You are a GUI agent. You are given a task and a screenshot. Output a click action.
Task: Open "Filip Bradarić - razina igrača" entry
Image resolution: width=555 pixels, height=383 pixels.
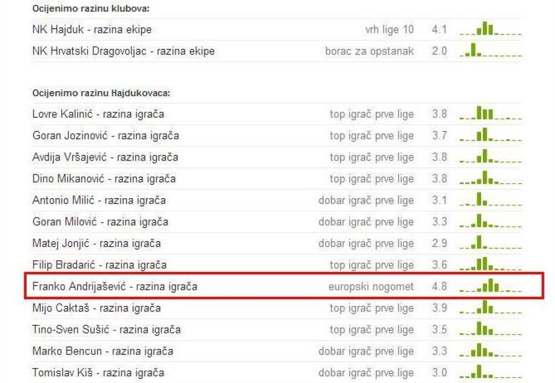click(x=99, y=265)
